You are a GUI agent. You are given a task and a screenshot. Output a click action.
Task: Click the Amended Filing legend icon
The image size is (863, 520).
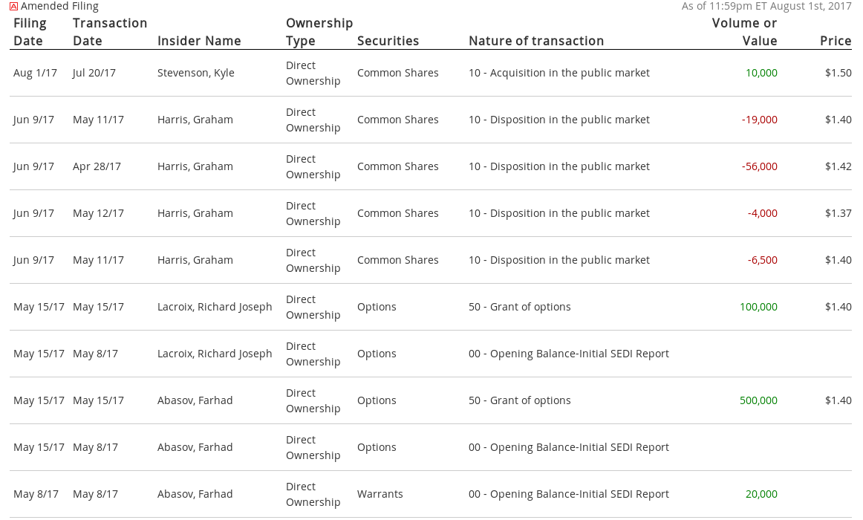(14, 7)
